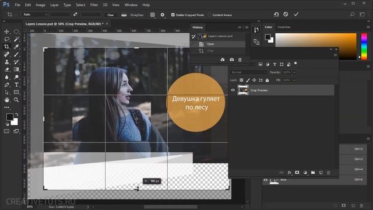Image resolution: width=373 pixels, height=210 pixels.
Task: Select the Horizontal Type tool
Action: (16, 85)
